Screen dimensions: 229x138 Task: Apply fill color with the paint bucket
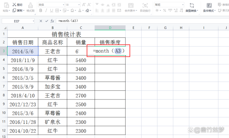(x=73, y=11)
